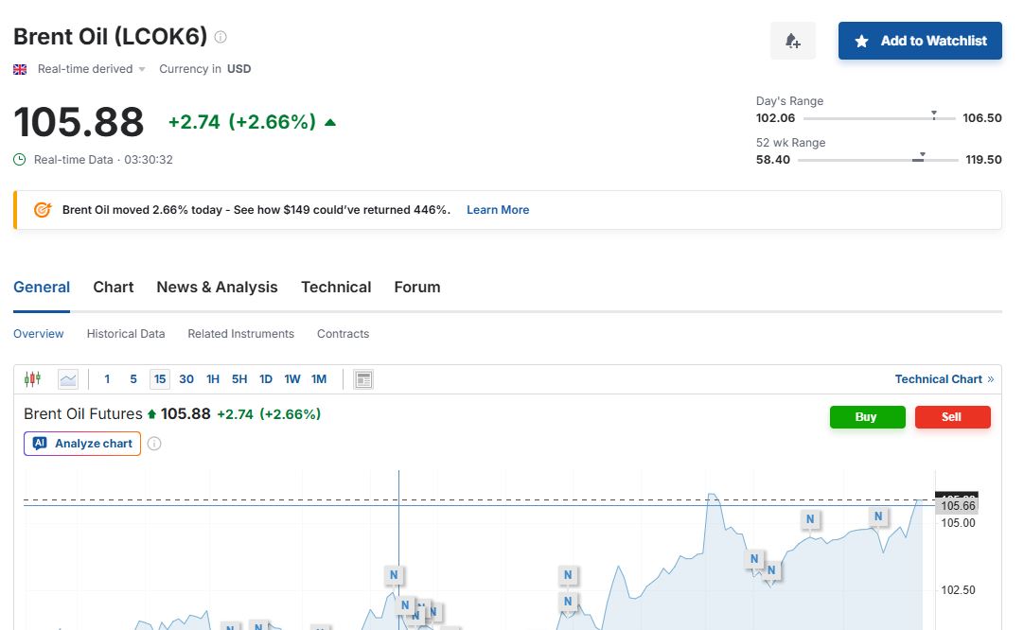Click the orange target icon in banner
The width and height of the screenshot is (1024, 630).
43,210
